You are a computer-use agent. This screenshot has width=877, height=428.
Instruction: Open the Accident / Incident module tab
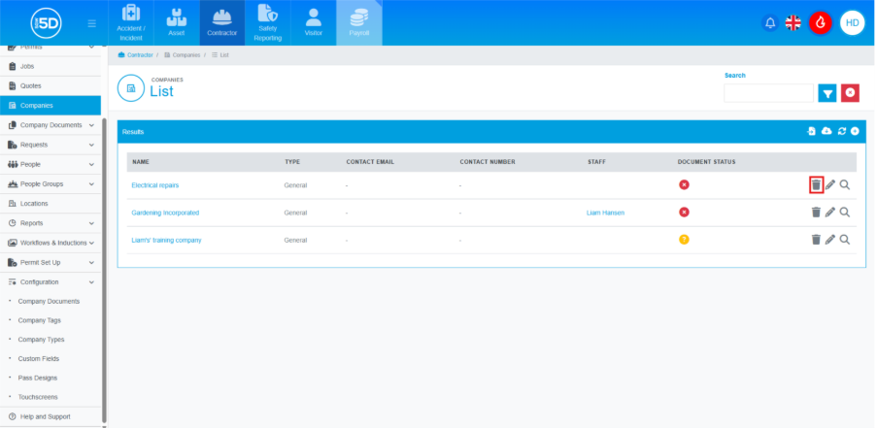coord(131,23)
